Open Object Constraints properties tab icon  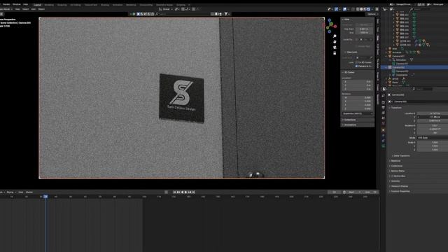point(384,141)
